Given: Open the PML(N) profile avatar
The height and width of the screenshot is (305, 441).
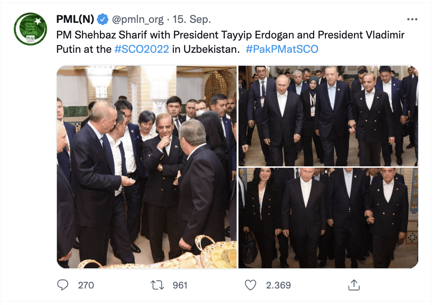Looking at the screenshot, I should 30,29.
